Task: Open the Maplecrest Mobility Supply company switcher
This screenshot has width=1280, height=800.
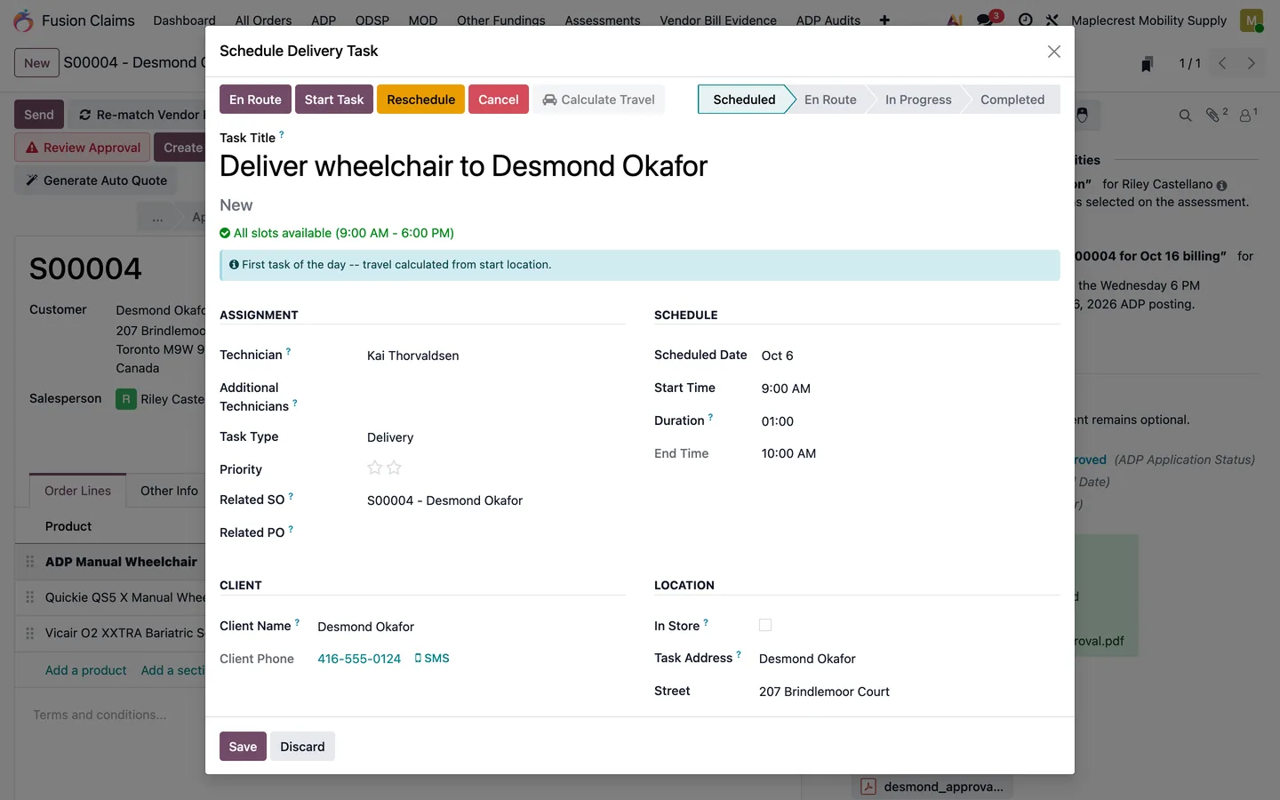Action: pos(1148,20)
